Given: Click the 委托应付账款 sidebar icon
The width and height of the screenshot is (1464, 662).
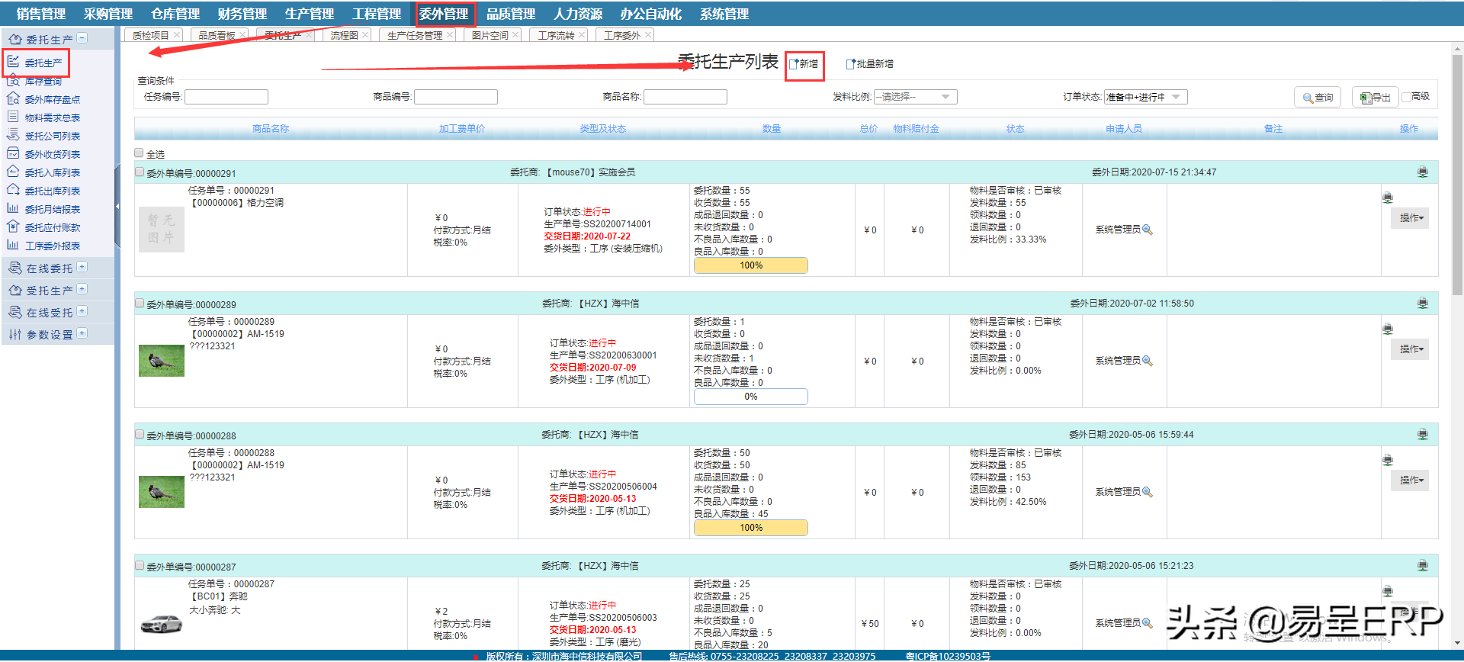Looking at the screenshot, I should pyautogui.click(x=13, y=227).
